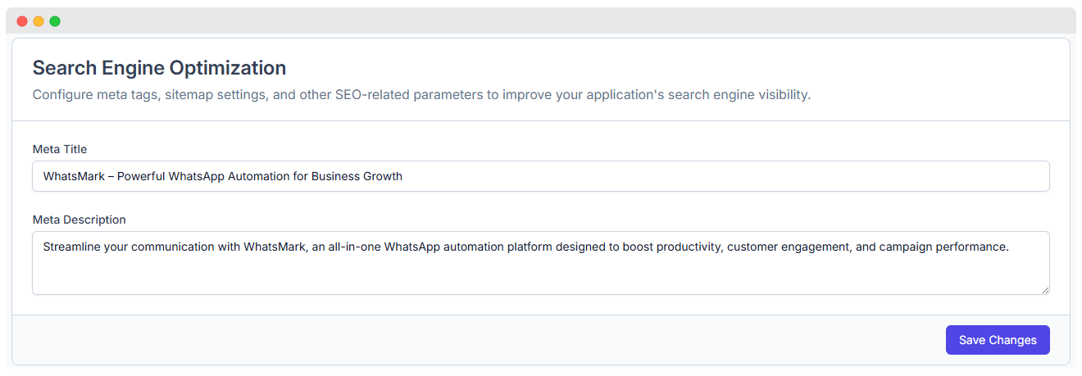The height and width of the screenshot is (376, 1082).
Task: Click the Search Engine Optimization heading
Action: pos(159,68)
